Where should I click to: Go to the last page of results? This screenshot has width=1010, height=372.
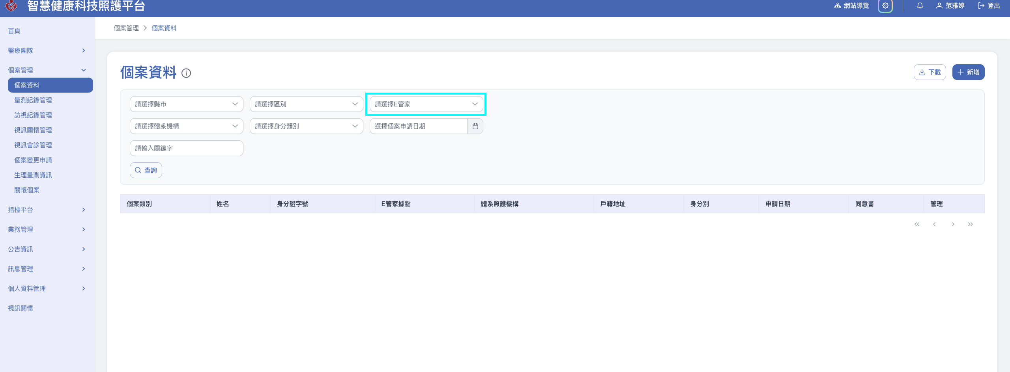click(x=970, y=224)
